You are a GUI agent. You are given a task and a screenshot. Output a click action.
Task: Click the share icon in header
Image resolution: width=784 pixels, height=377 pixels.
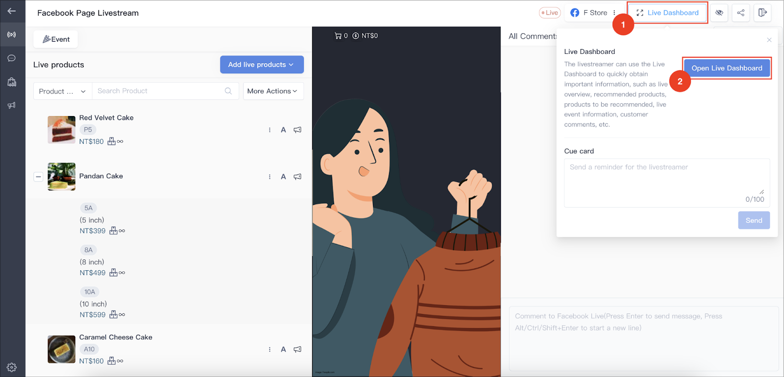tap(741, 13)
